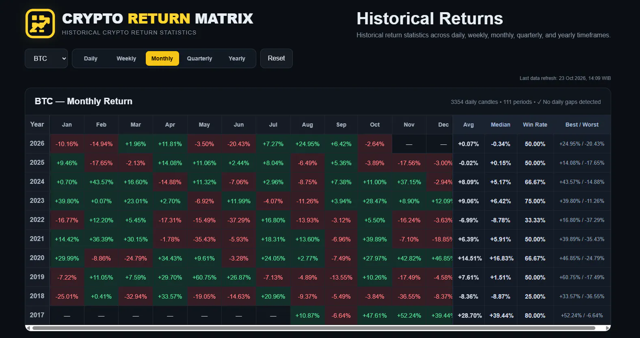Switch to the Weekly timeframe tab

(x=126, y=58)
